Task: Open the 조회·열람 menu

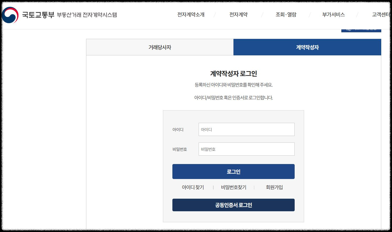Action: [285, 14]
